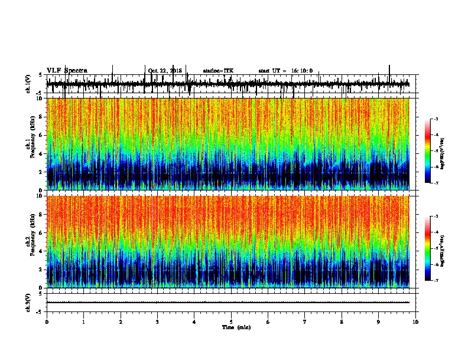Click the "10" frequency tick of ch.1 spectrogram
Viewport: 468px width, 361px height.
pos(41,99)
